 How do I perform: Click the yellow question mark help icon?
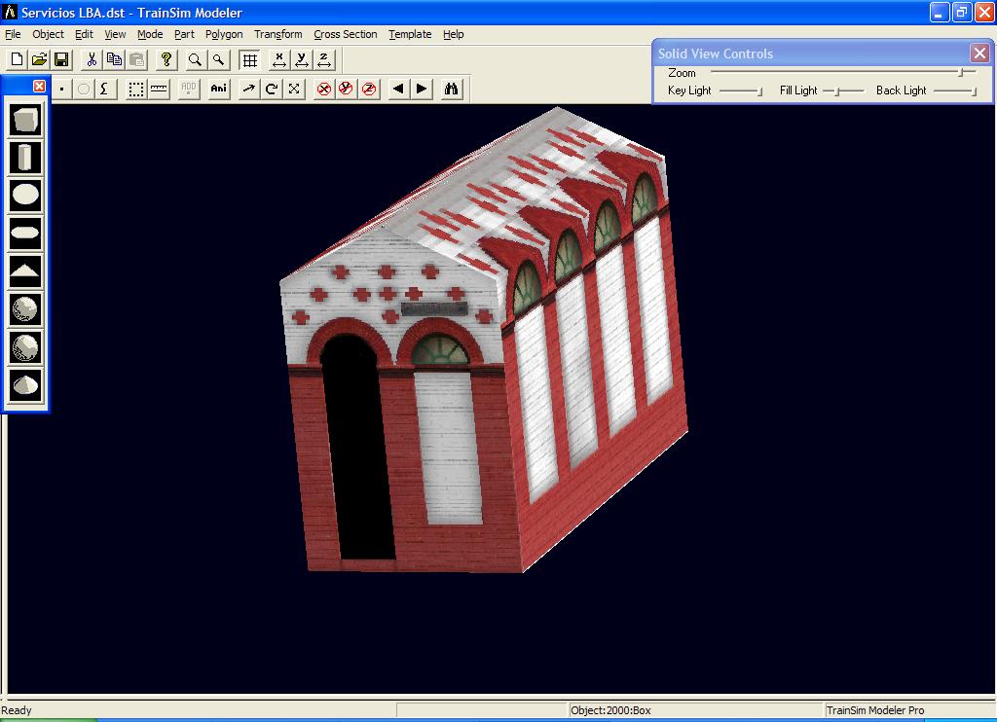coord(166,60)
